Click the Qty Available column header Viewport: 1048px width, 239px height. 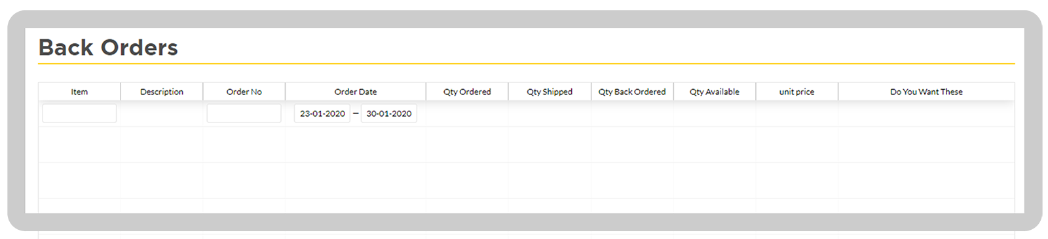pos(715,92)
